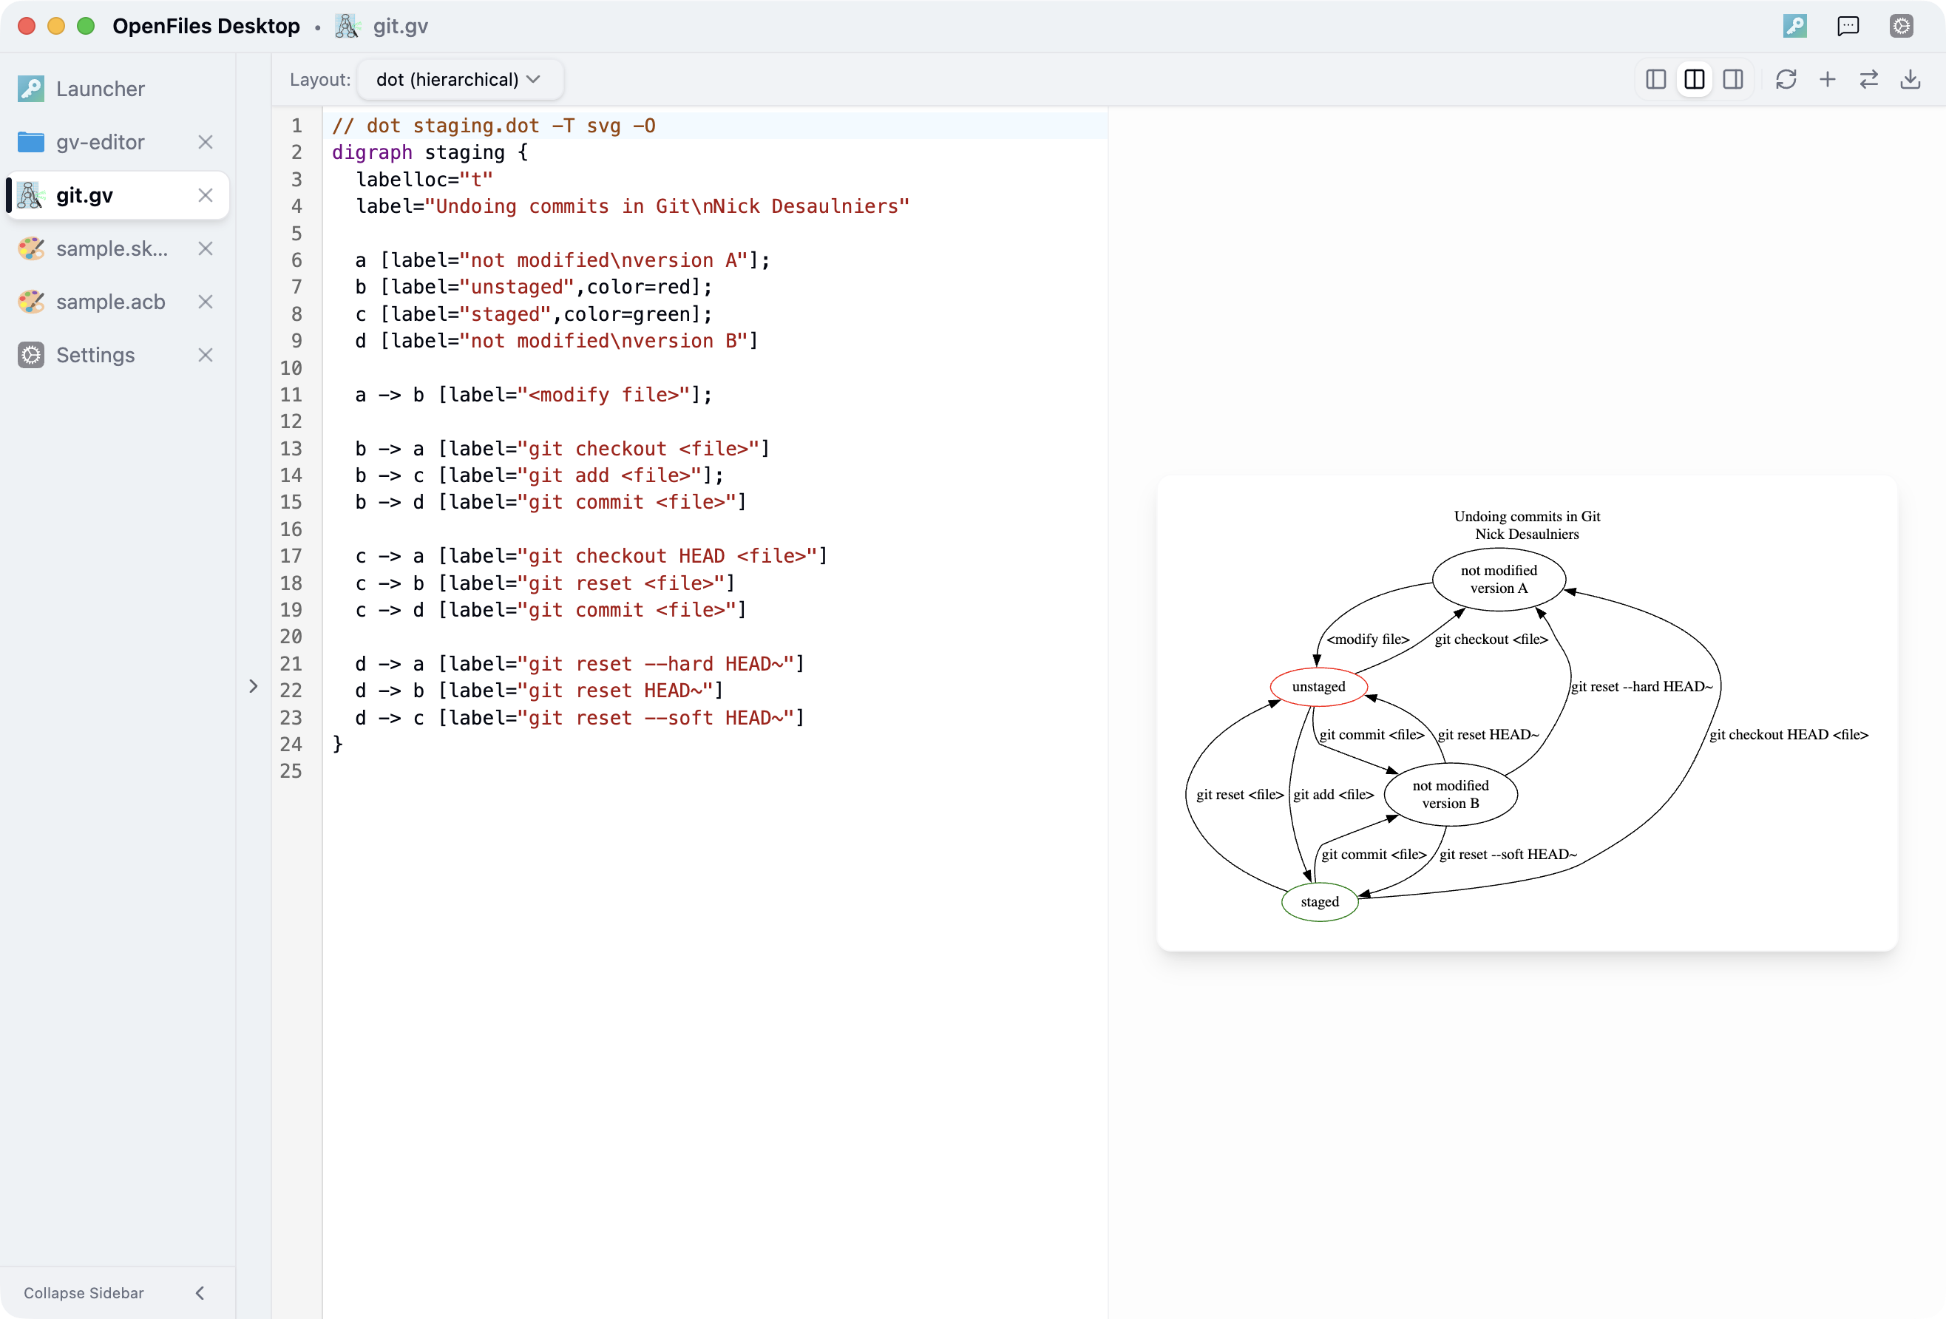Click the 'not modified version A' graph node
Image resolution: width=1946 pixels, height=1319 pixels.
coord(1499,580)
